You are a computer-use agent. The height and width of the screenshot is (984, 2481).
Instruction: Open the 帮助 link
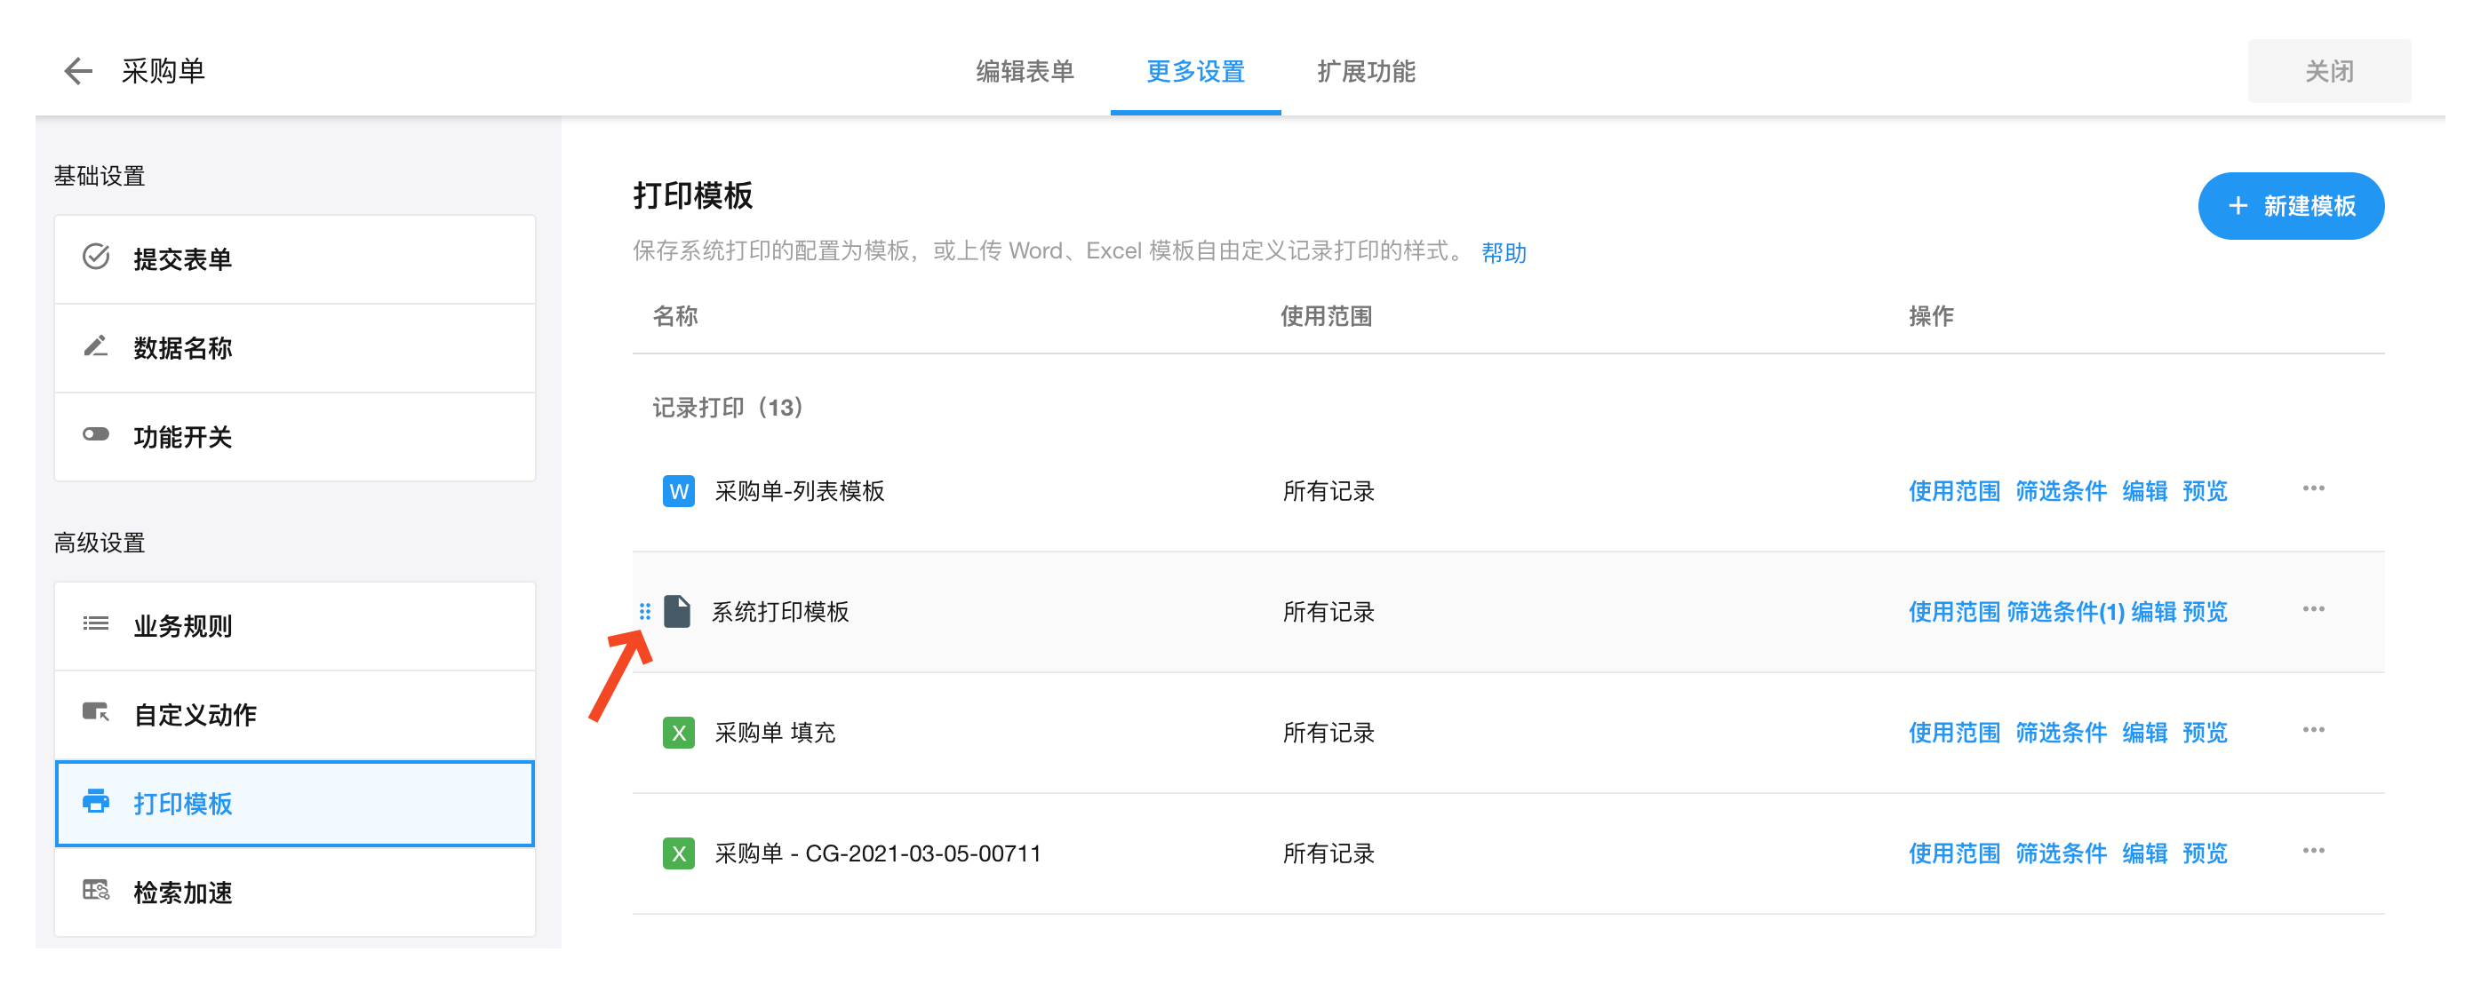1504,253
